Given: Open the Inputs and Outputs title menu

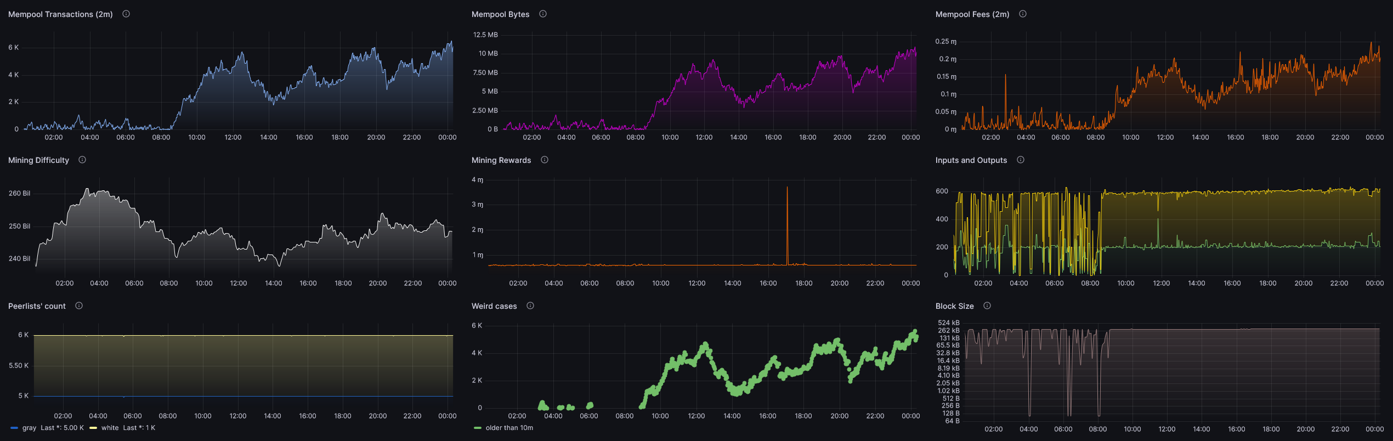Looking at the screenshot, I should point(971,160).
